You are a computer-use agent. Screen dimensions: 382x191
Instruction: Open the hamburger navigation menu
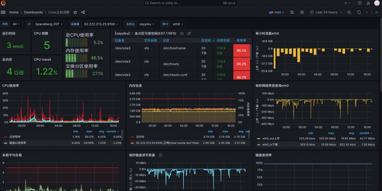tap(3, 12)
